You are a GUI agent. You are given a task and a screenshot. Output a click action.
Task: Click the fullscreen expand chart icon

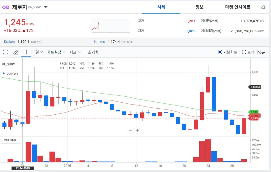(x=5, y=52)
